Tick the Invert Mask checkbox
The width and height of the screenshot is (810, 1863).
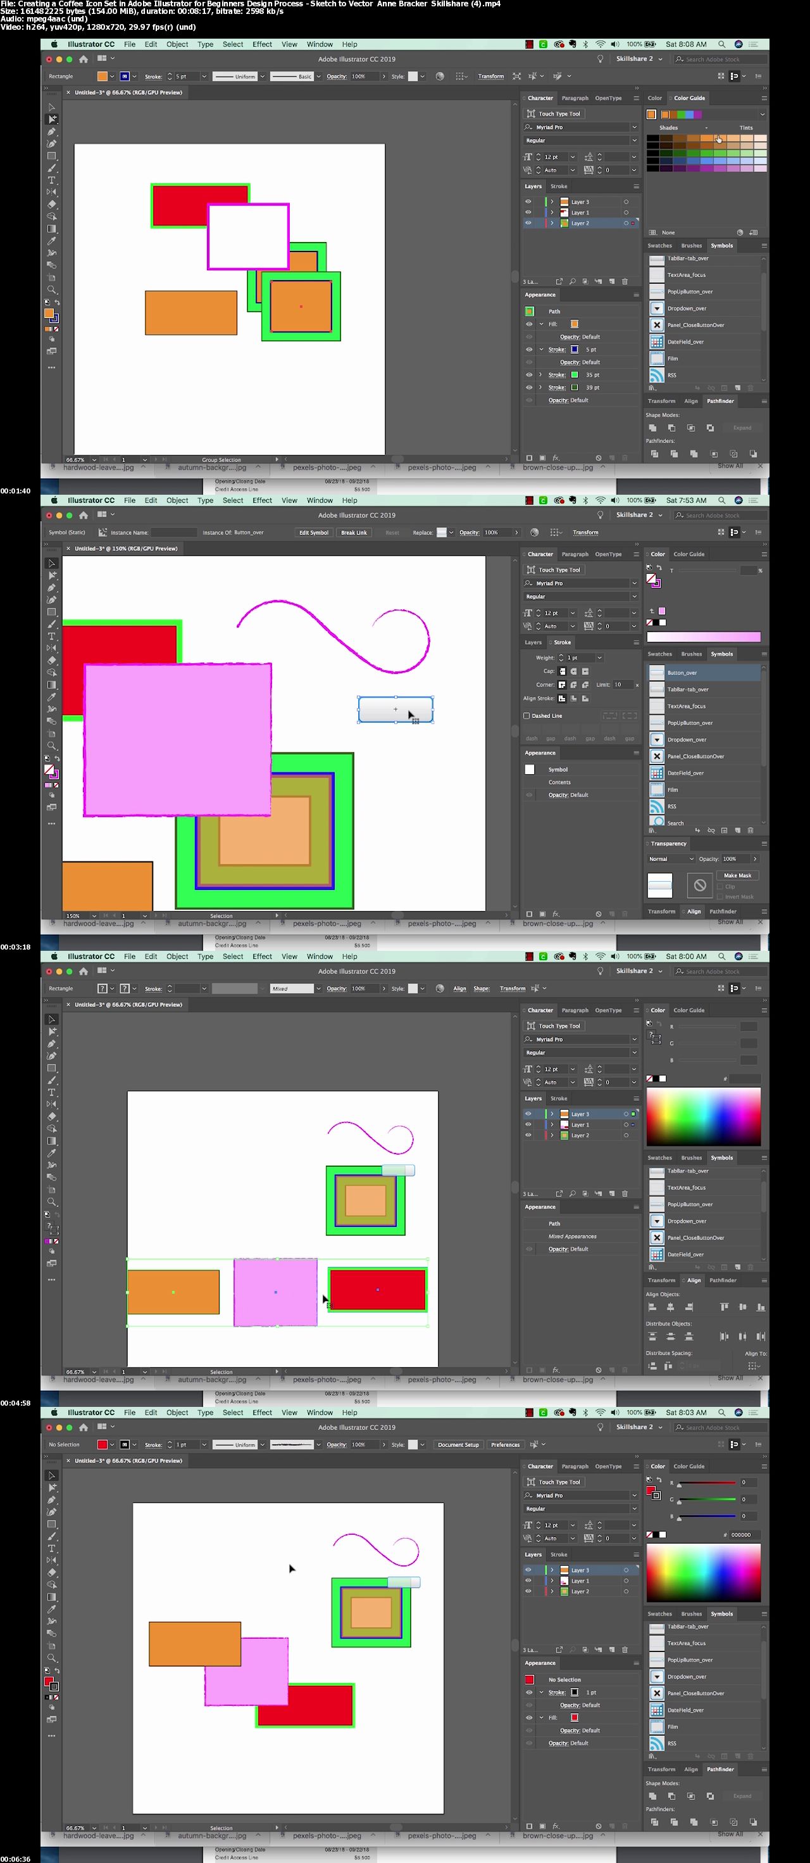[x=720, y=897]
